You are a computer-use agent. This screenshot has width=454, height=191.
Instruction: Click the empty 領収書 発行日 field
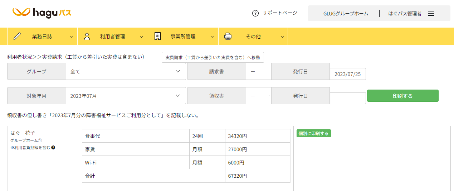point(347,98)
